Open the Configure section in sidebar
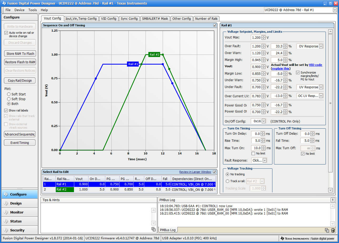The height and width of the screenshot is (243, 339). point(19,194)
